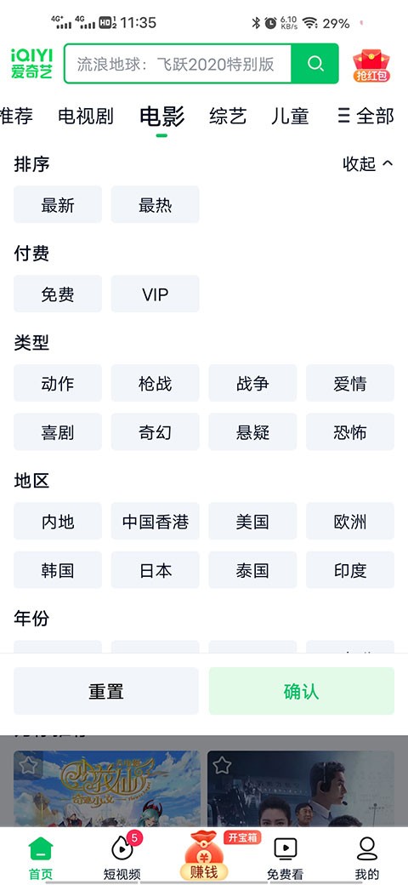Tap the 赚钱 money bag icon
The height and width of the screenshot is (885, 408).
204,856
